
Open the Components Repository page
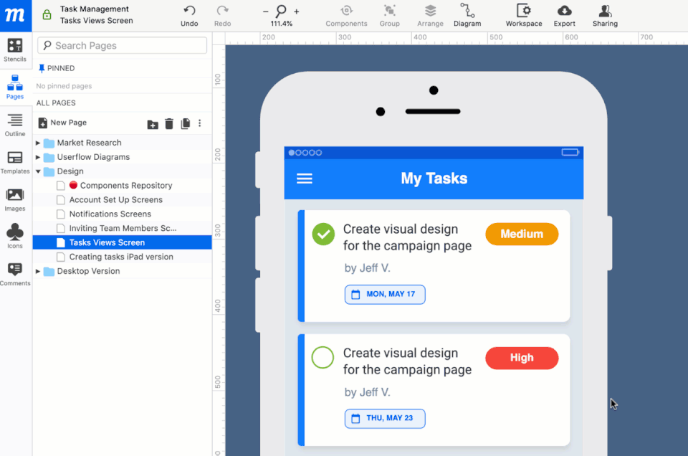tap(122, 186)
